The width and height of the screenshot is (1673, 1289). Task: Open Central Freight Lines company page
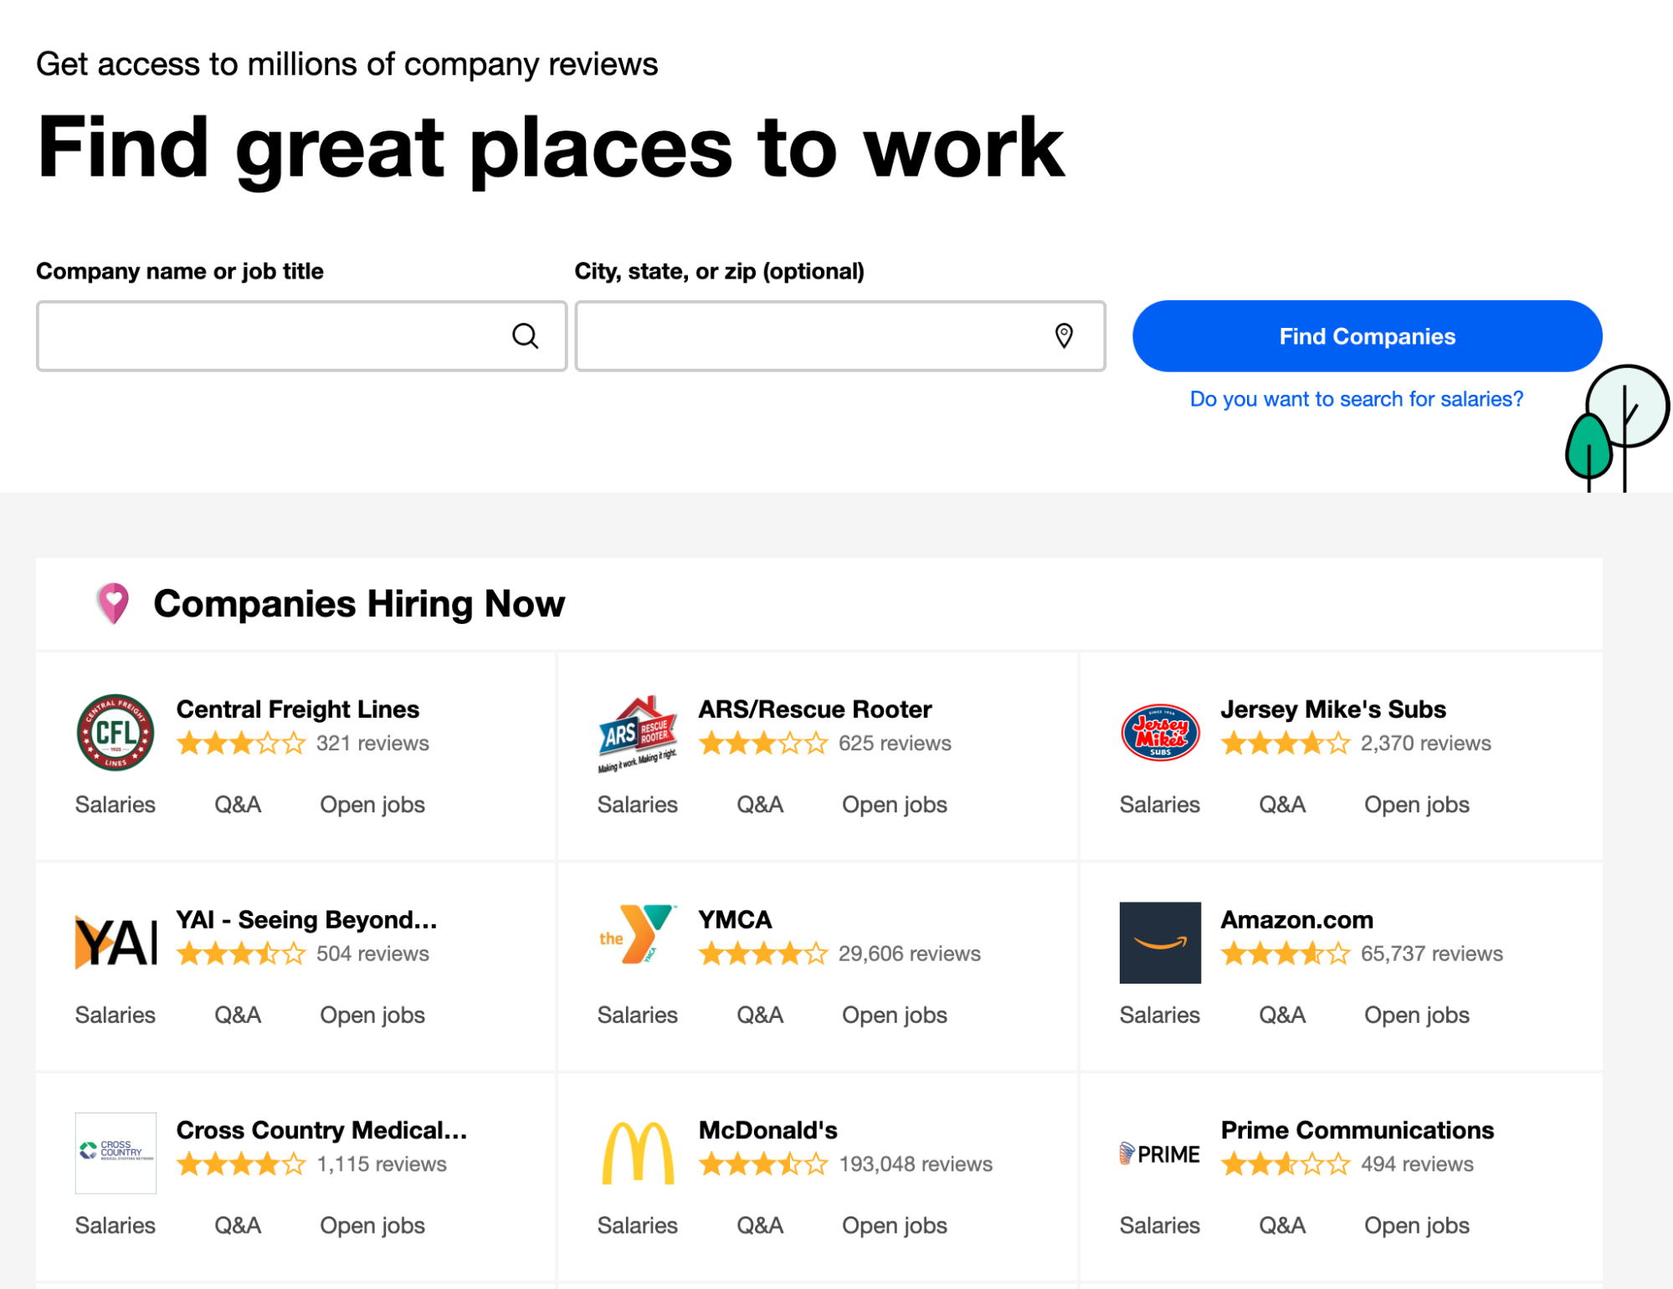click(x=297, y=709)
